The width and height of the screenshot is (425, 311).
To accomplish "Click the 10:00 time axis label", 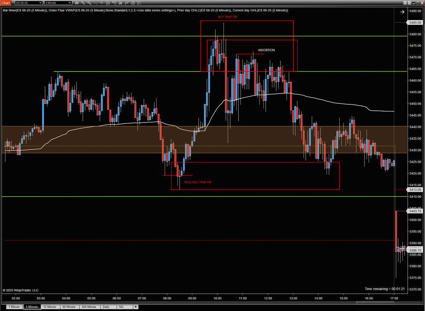I will (217, 298).
